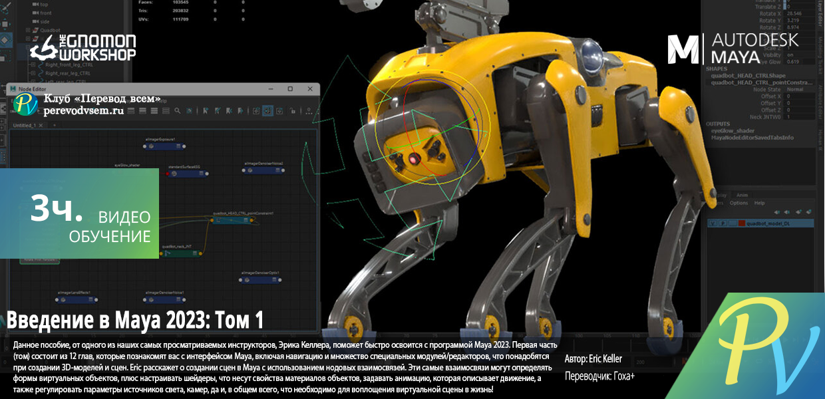The image size is (825, 399).
Task: Click standardSurface5SG node's view mode icon
Action: 201,174
